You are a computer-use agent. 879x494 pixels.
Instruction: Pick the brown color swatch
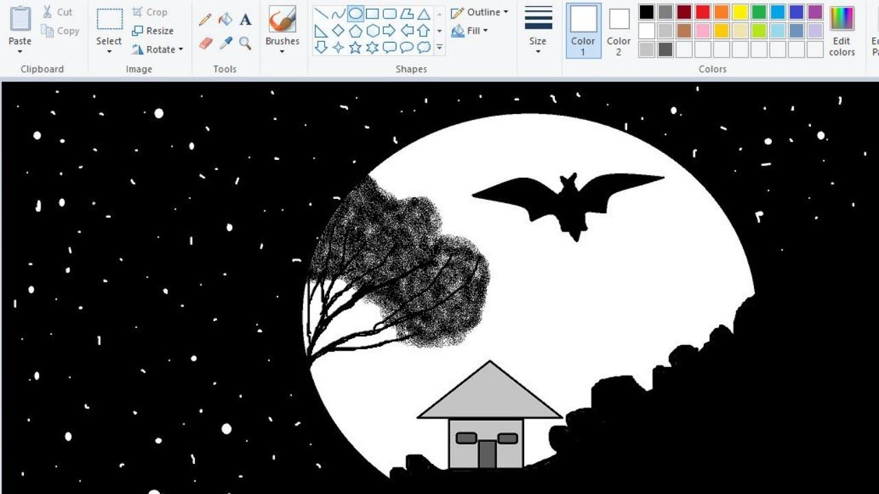coord(684,30)
